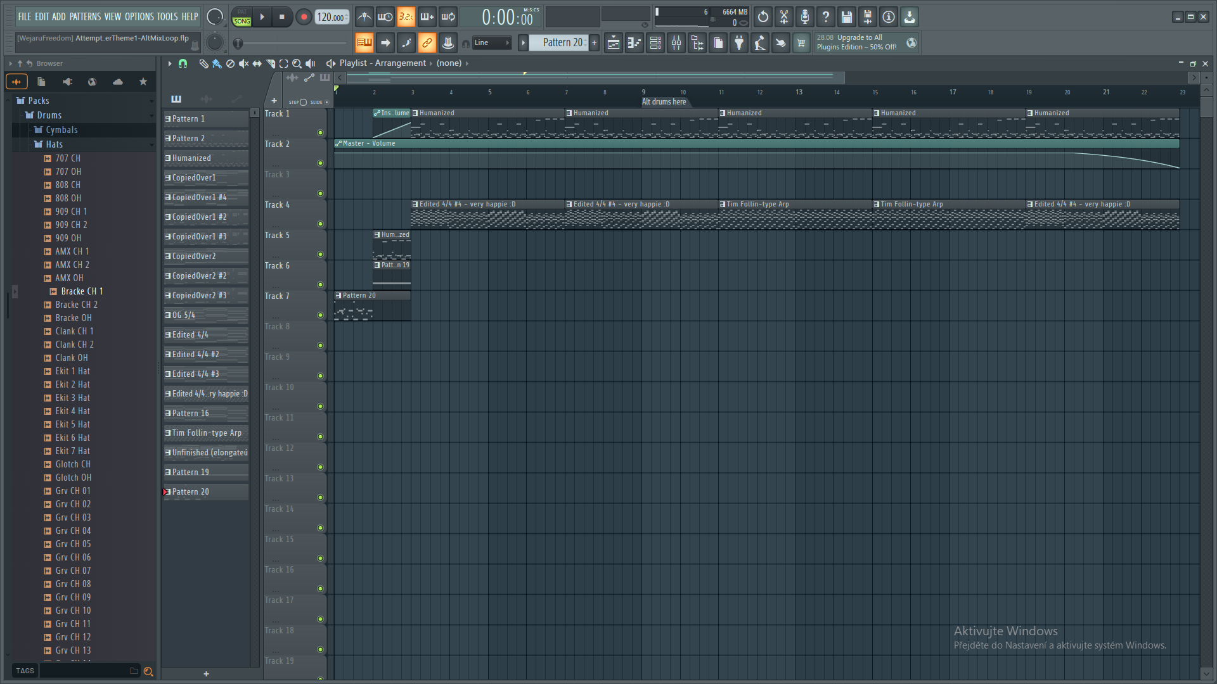Select the playlist Zoom tool
The image size is (1217, 684).
click(297, 63)
